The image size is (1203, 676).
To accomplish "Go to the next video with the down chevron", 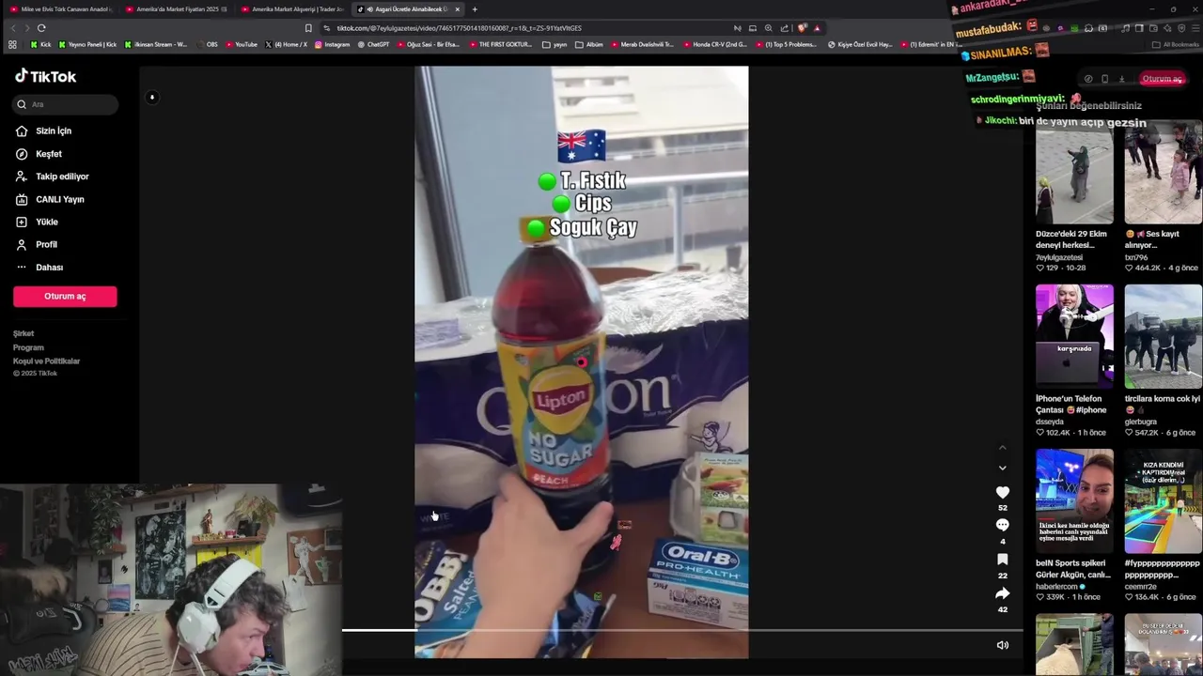I will pos(1002,468).
